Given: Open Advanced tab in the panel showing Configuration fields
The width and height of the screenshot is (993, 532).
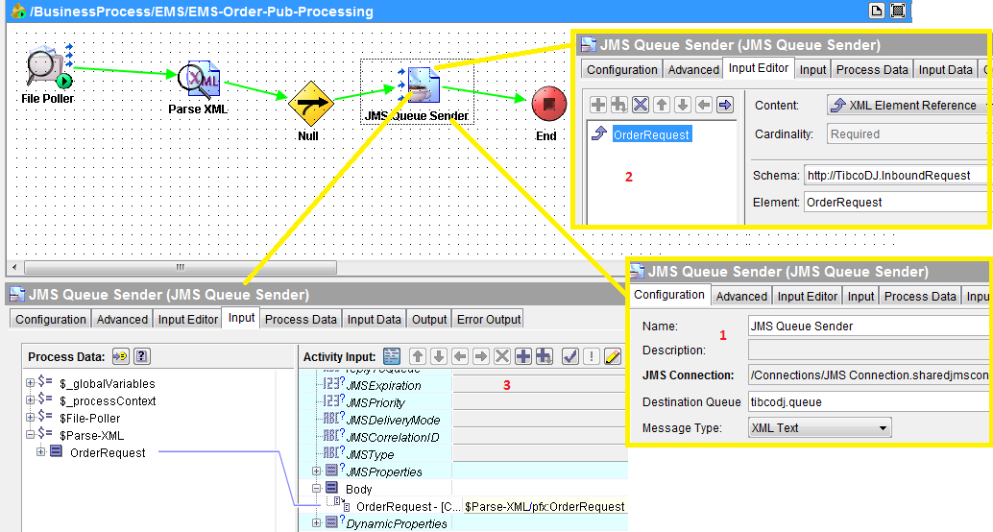Looking at the screenshot, I should point(741,296).
